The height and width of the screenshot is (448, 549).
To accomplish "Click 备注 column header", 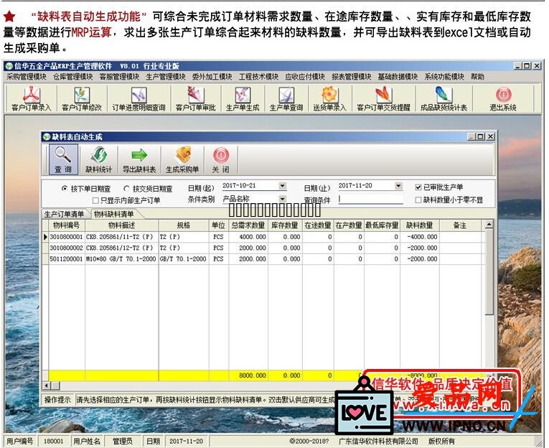I will (x=460, y=225).
